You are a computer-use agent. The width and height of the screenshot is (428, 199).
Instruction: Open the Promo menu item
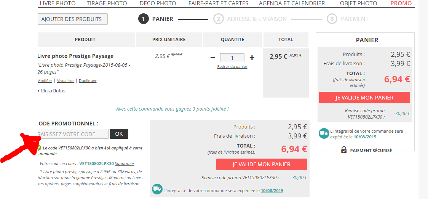pos(401,3)
